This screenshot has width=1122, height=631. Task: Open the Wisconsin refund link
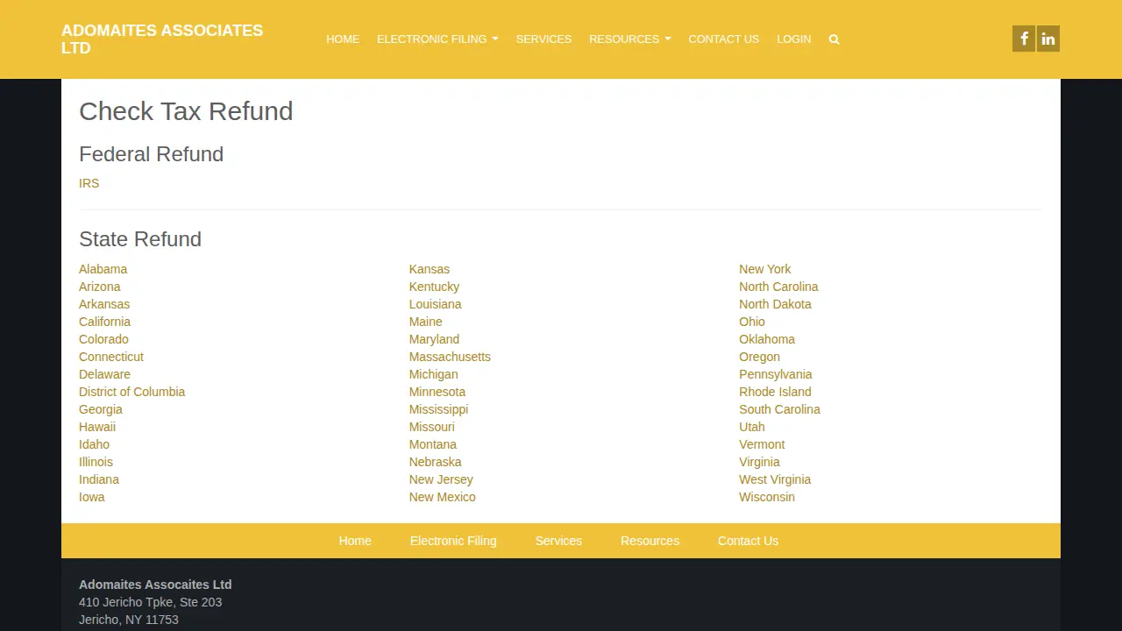click(x=767, y=497)
